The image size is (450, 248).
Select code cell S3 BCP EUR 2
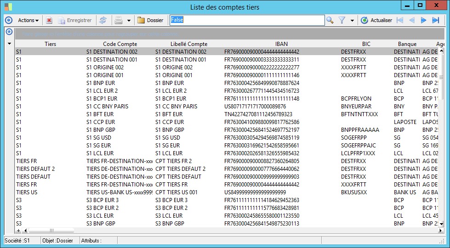click(x=120, y=208)
